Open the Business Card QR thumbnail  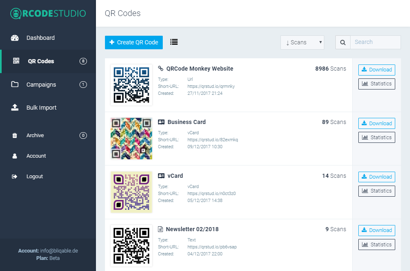(x=131, y=139)
